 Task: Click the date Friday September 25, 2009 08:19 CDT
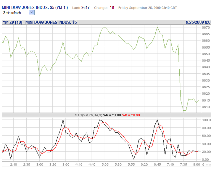pyautogui.click(x=148, y=8)
